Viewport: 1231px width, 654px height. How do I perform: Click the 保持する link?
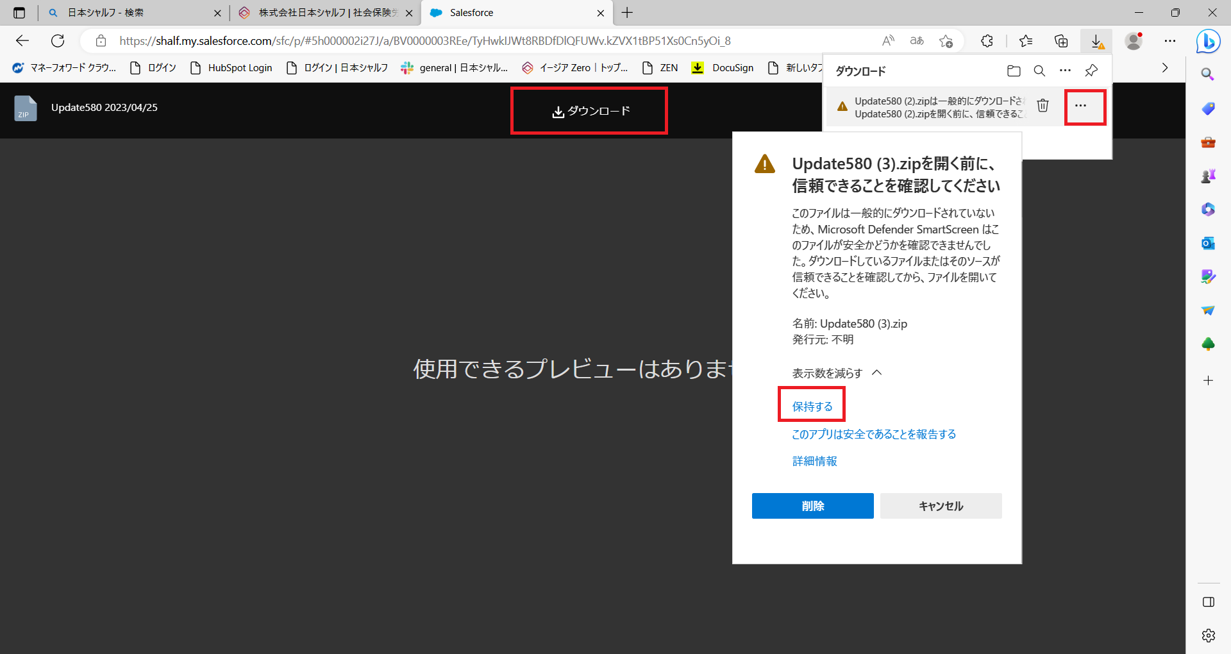[x=812, y=407]
